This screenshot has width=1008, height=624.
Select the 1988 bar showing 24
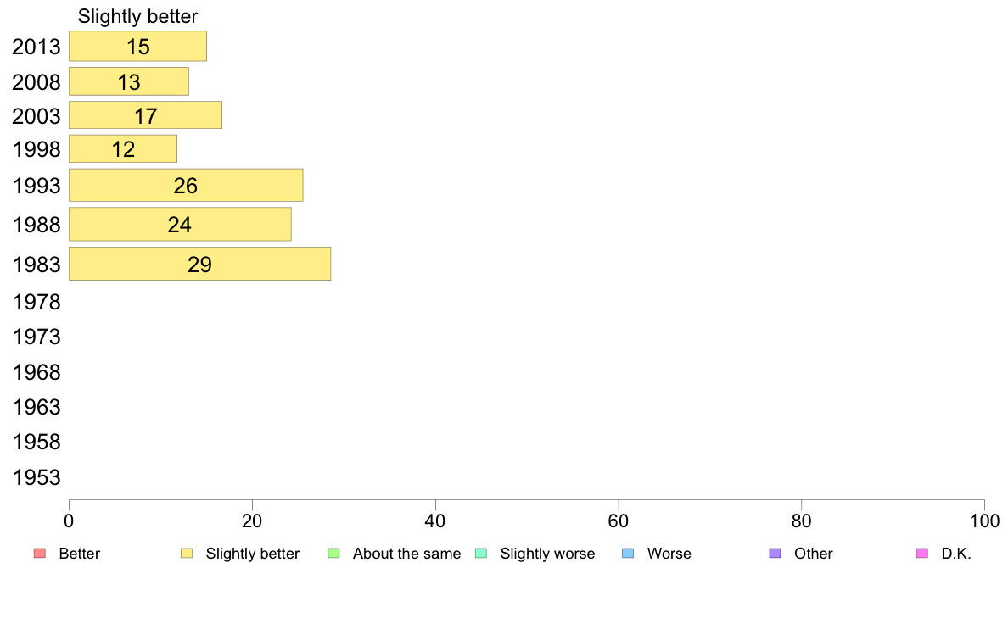tap(180, 225)
